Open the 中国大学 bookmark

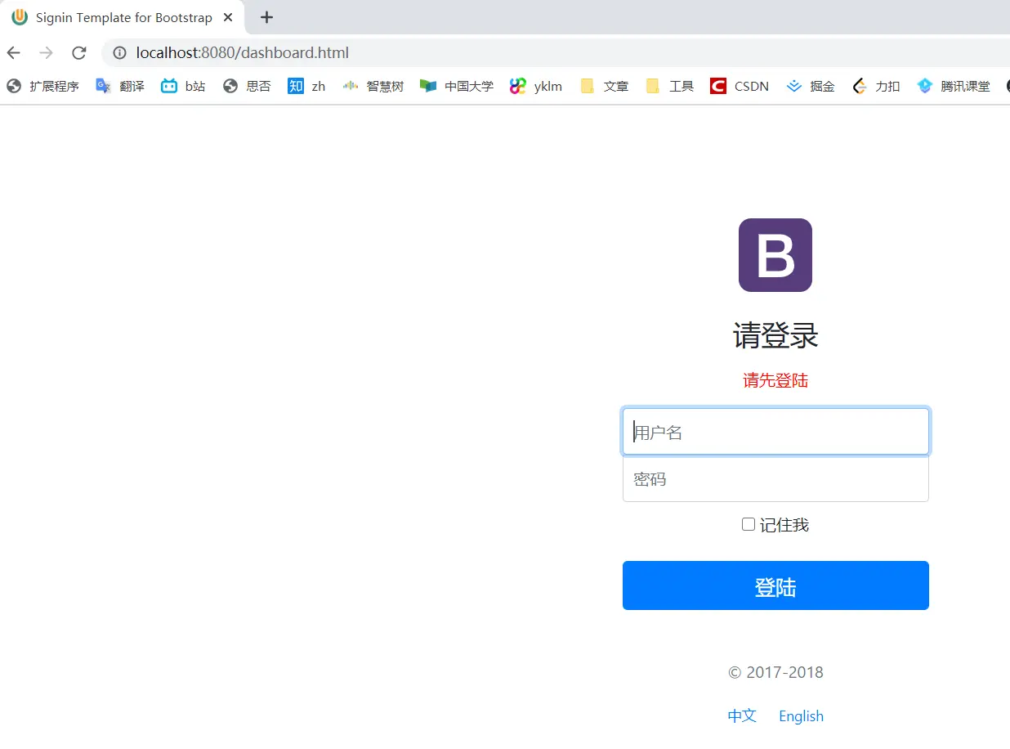[457, 86]
